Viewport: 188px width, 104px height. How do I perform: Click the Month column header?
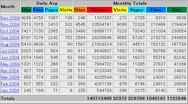click(x=10, y=6)
